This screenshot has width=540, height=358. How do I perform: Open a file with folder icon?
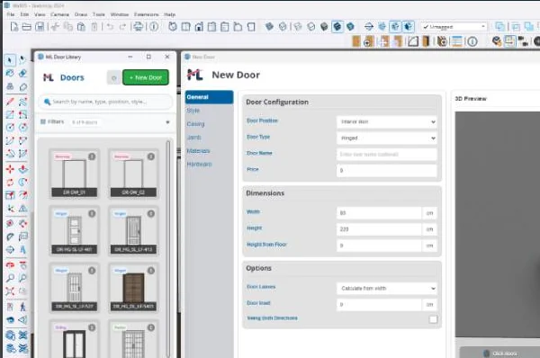(27, 26)
